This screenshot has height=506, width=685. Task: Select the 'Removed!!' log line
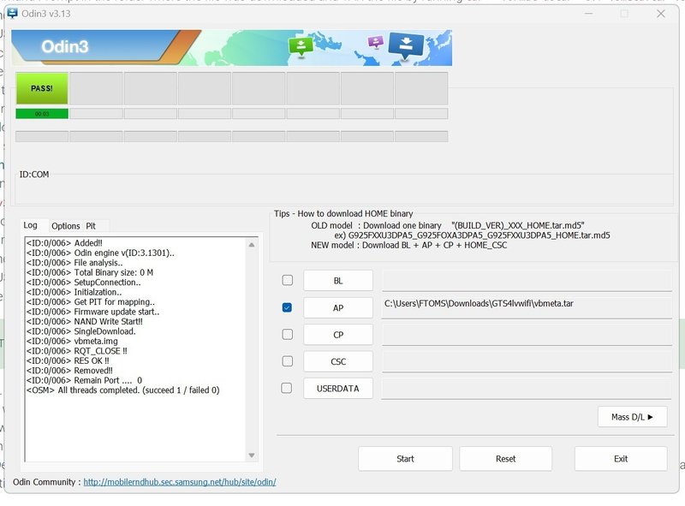tap(69, 370)
